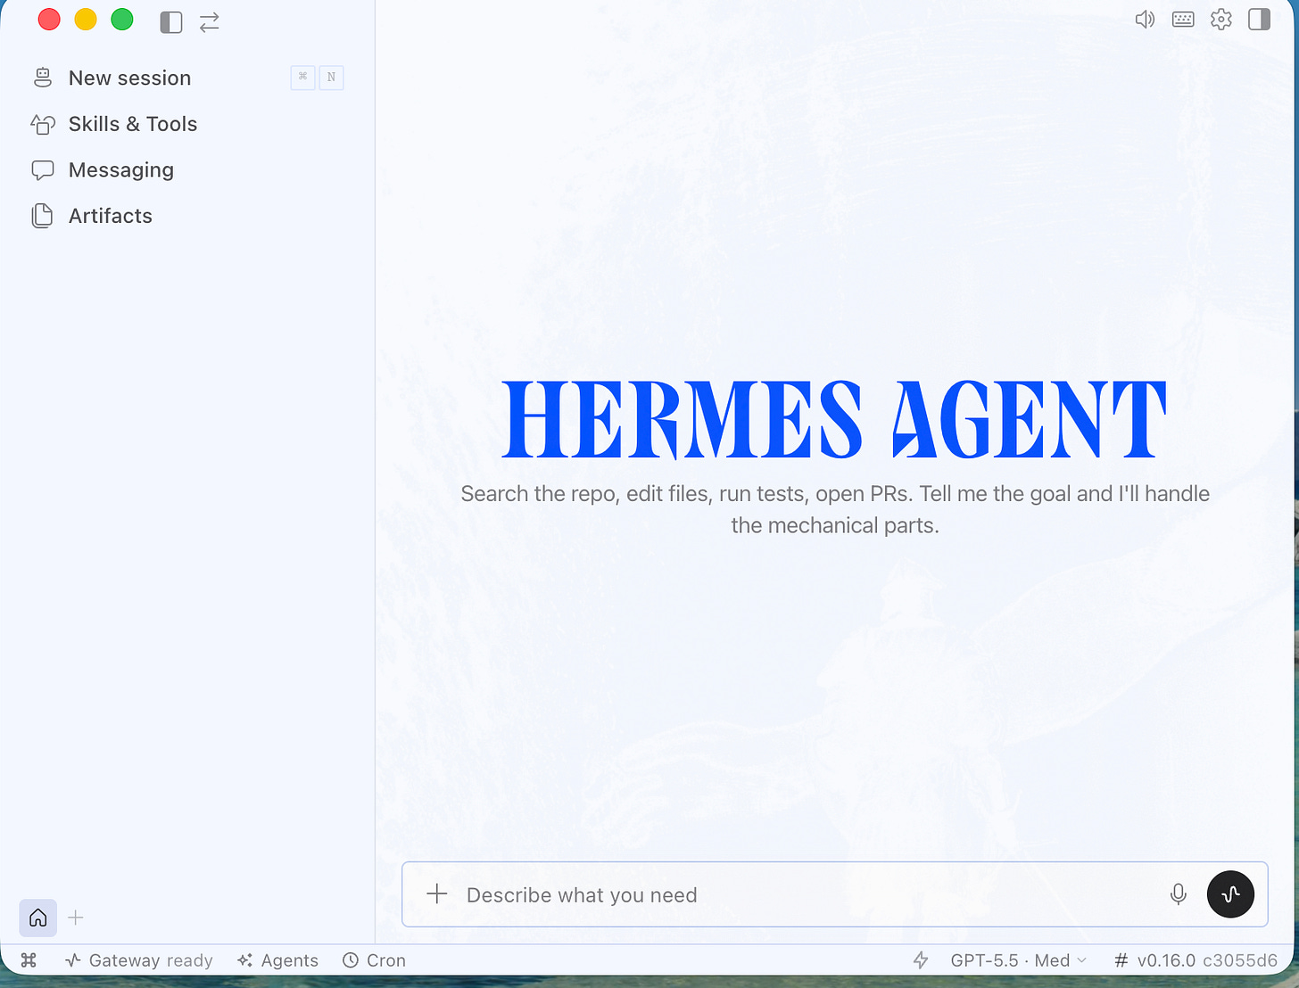Click the speaker volume icon

tap(1145, 20)
